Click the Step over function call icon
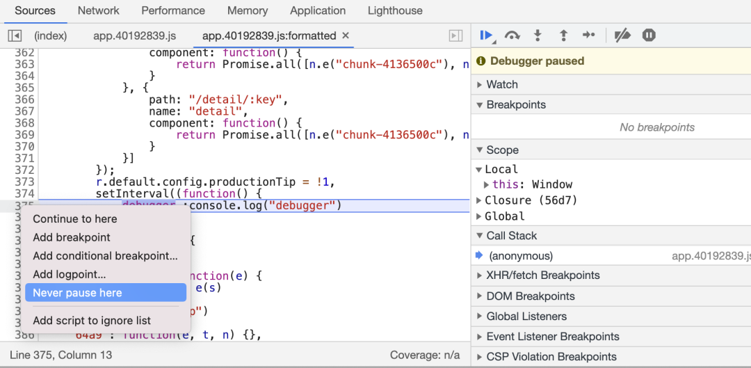The height and width of the screenshot is (368, 751). point(512,35)
